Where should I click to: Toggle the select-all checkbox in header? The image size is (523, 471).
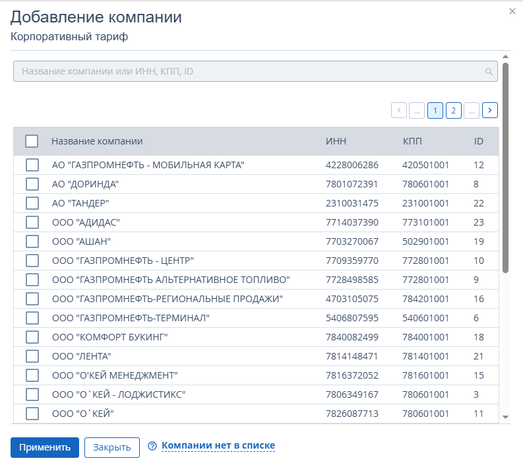click(32, 141)
